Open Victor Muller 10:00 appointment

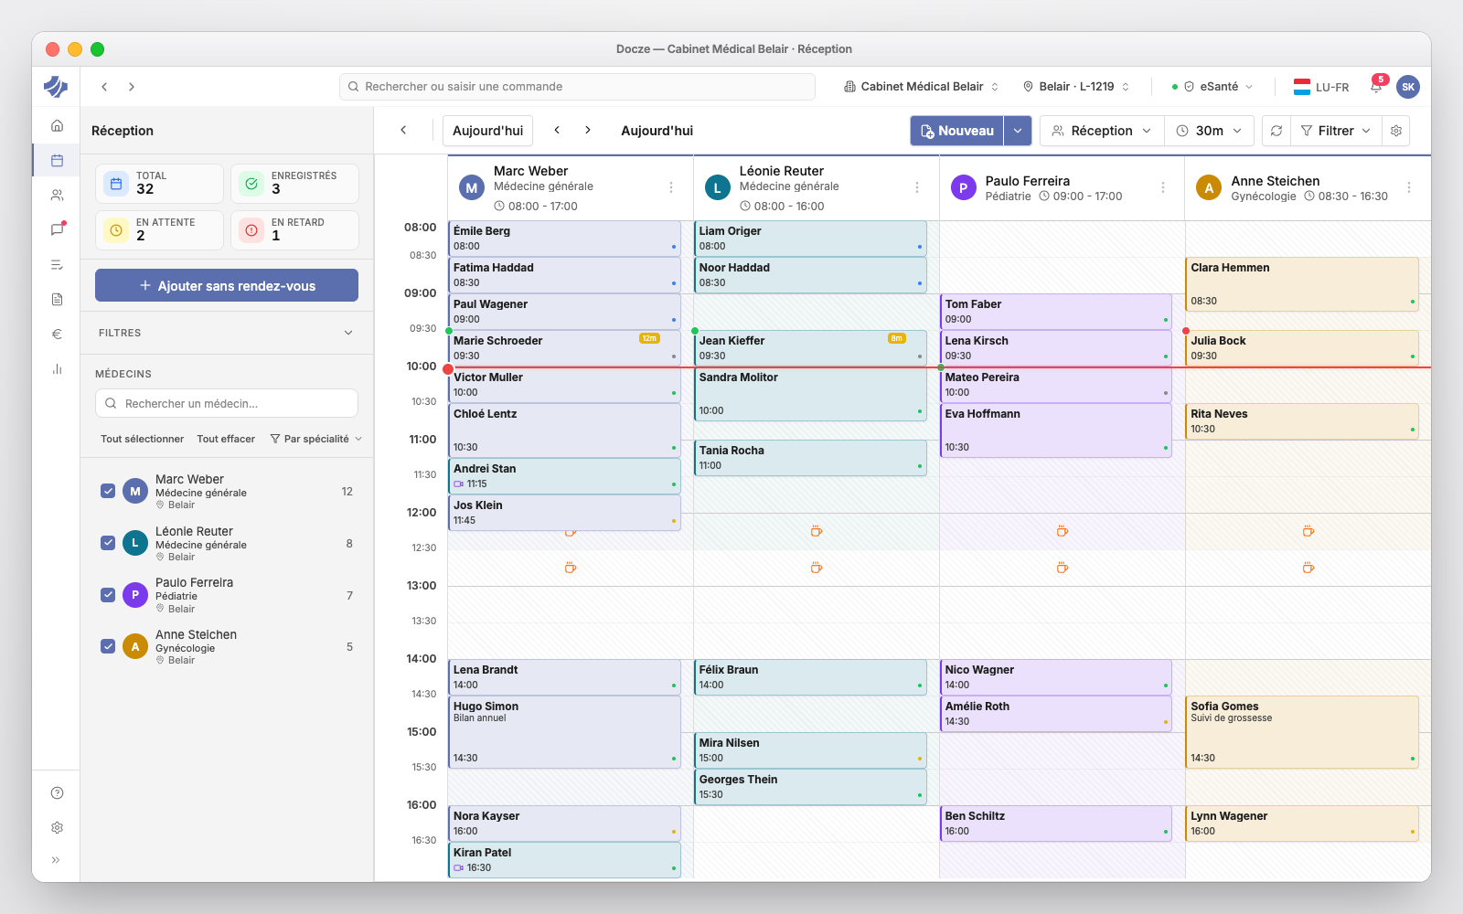click(564, 385)
